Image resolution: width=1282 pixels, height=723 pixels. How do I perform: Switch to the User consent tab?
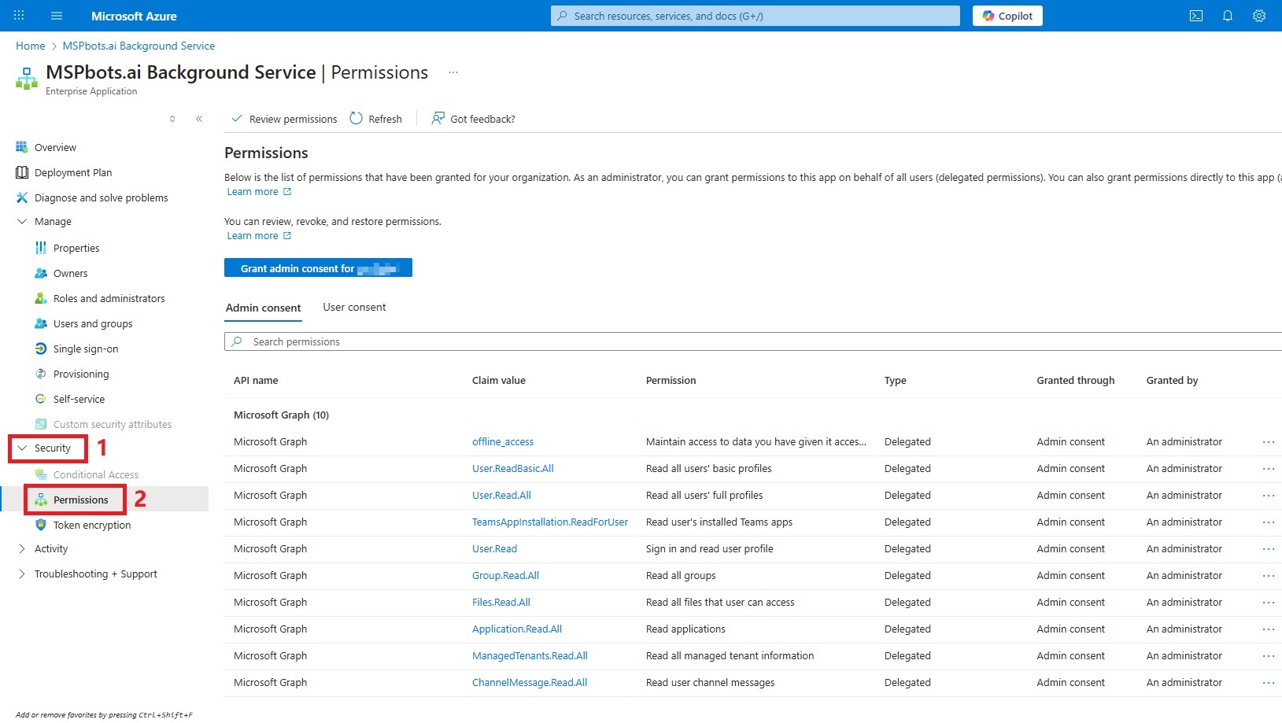click(354, 308)
